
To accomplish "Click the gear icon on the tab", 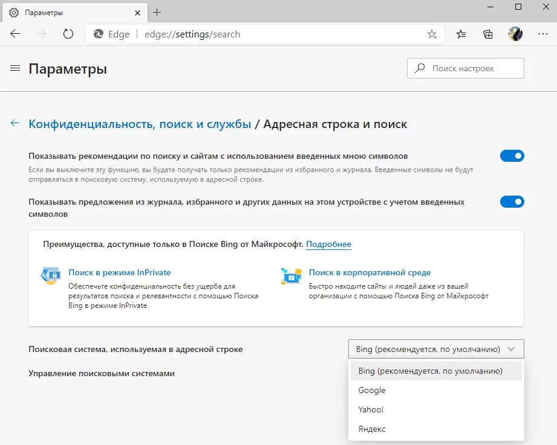I will tap(14, 13).
